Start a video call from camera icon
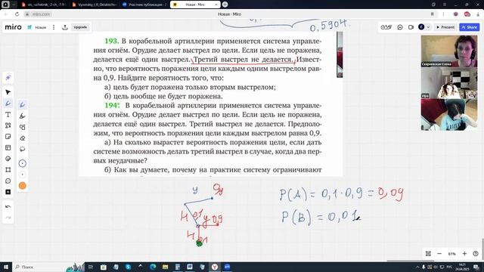Image resolution: width=484 pixels, height=272 pixels. [x=411, y=27]
